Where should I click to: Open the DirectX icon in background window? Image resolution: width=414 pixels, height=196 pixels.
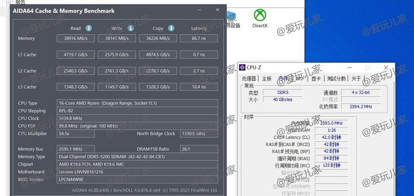(260, 19)
